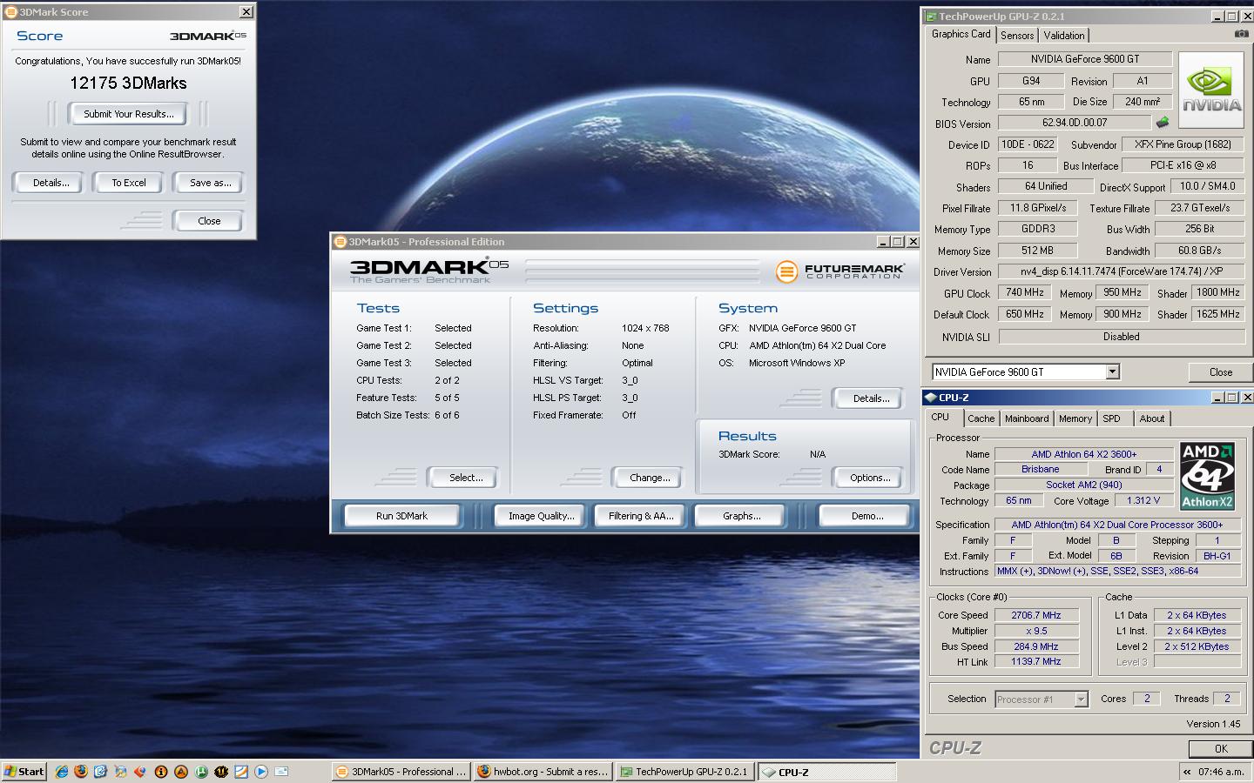Click the Details button in Score window

coord(51,183)
